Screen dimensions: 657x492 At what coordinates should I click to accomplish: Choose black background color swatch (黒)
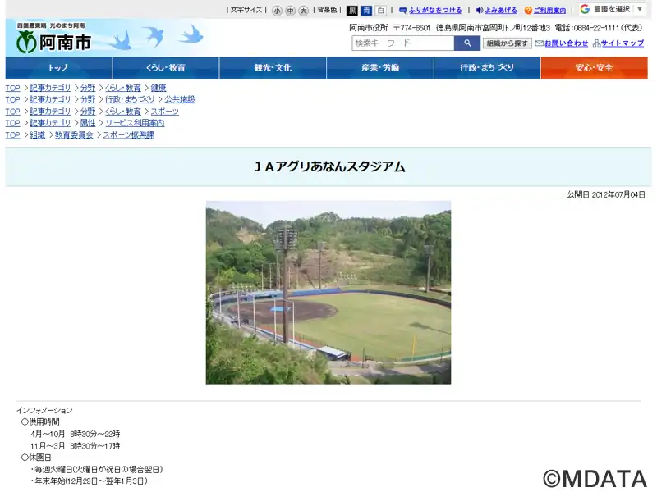click(x=352, y=11)
